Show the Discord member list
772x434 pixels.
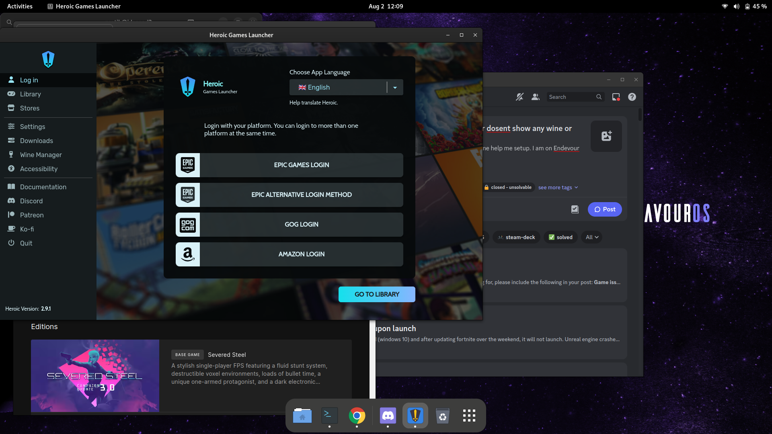(535, 97)
